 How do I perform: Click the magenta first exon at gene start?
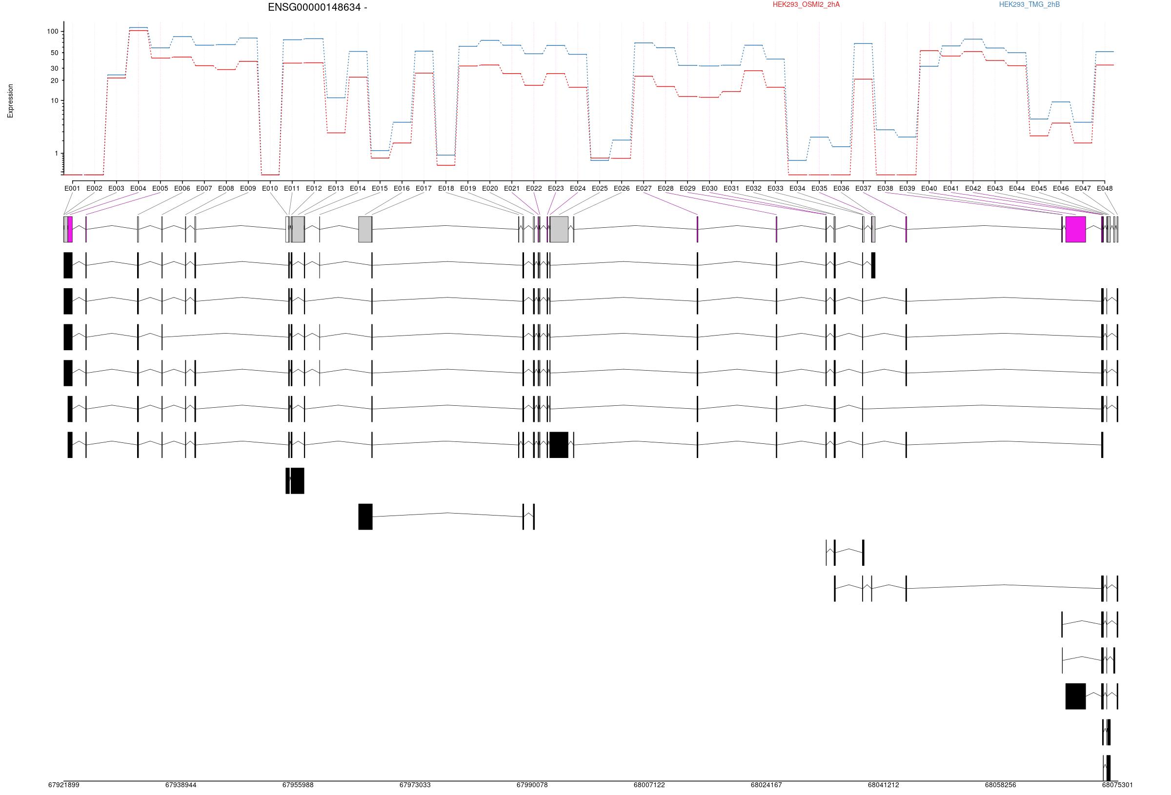tap(70, 229)
